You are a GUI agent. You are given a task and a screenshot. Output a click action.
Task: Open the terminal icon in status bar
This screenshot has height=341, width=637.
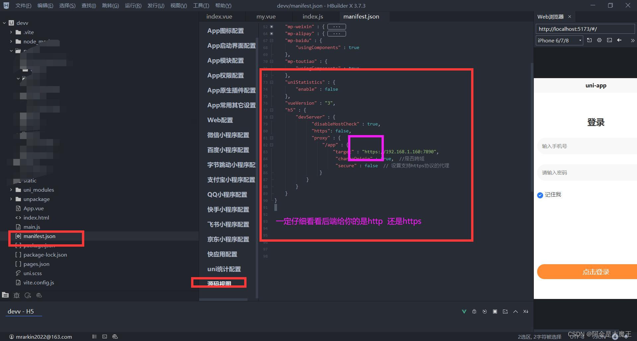pyautogui.click(x=105, y=337)
